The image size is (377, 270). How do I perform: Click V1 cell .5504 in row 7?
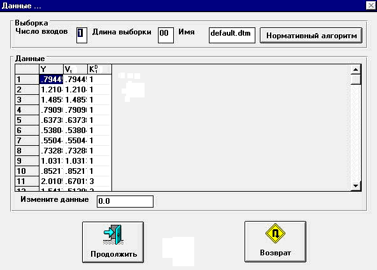(x=76, y=140)
